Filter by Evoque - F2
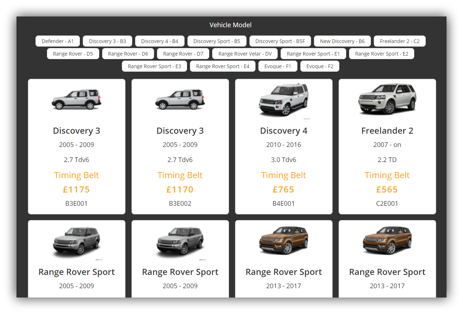This screenshot has height=314, width=463. pyautogui.click(x=320, y=66)
